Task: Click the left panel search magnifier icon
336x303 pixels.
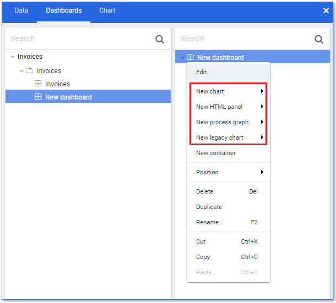Action: point(160,39)
